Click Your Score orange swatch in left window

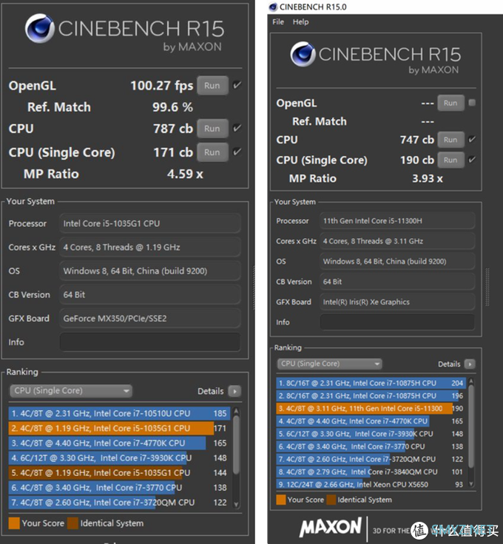[14, 523]
